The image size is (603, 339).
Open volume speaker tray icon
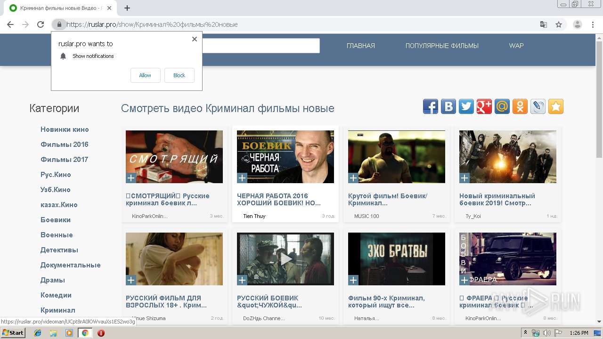(x=547, y=333)
